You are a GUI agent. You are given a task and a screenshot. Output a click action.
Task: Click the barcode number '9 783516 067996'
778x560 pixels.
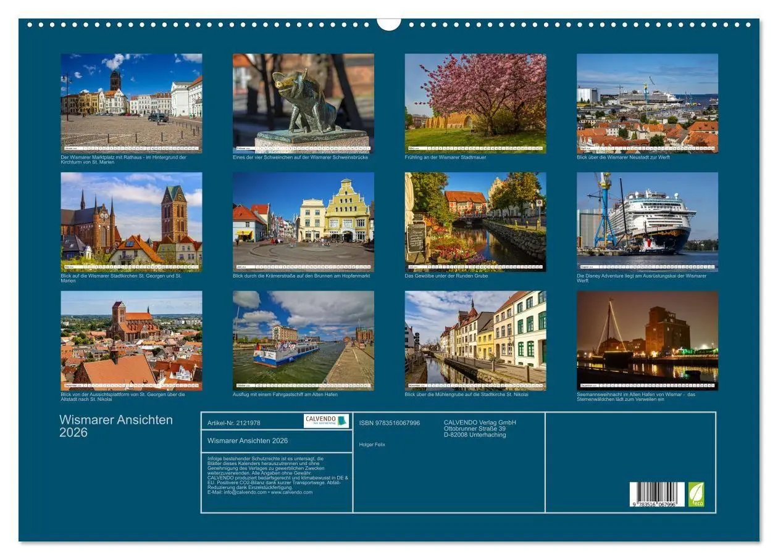[x=653, y=505]
